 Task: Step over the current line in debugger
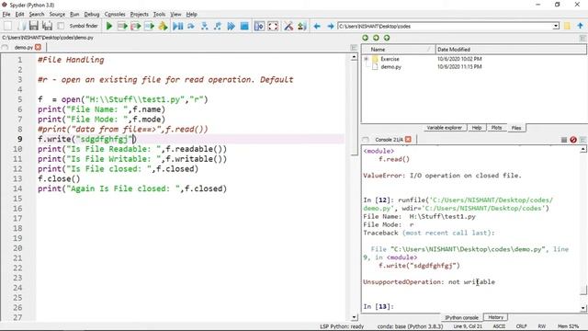point(191,26)
